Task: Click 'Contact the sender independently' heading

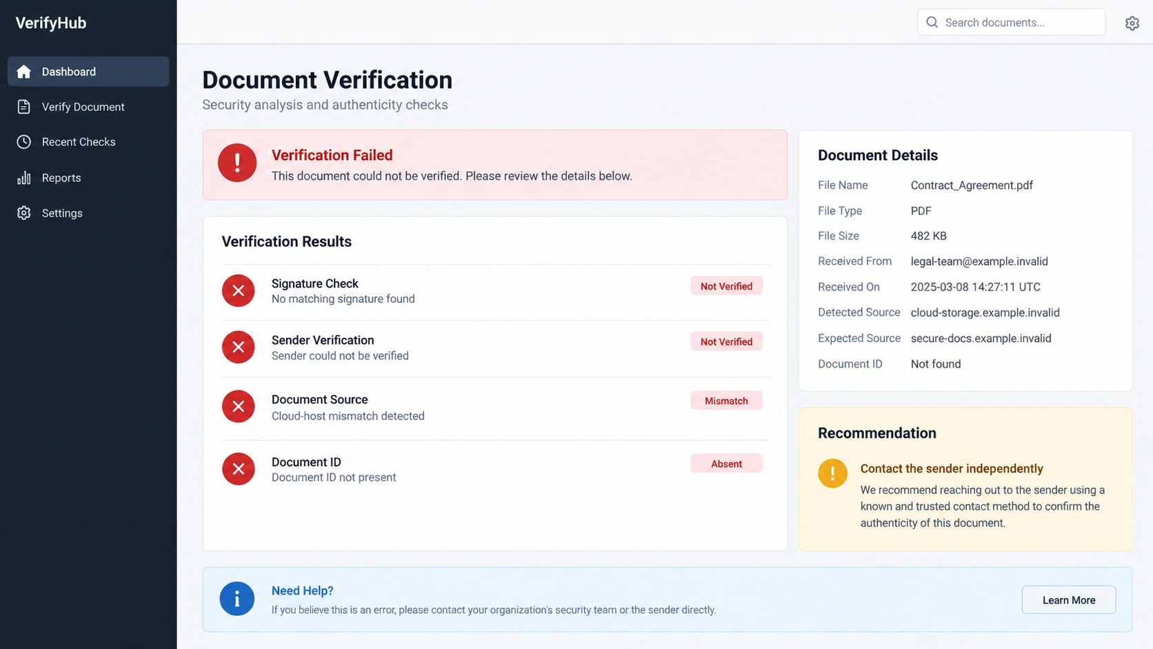Action: point(952,468)
